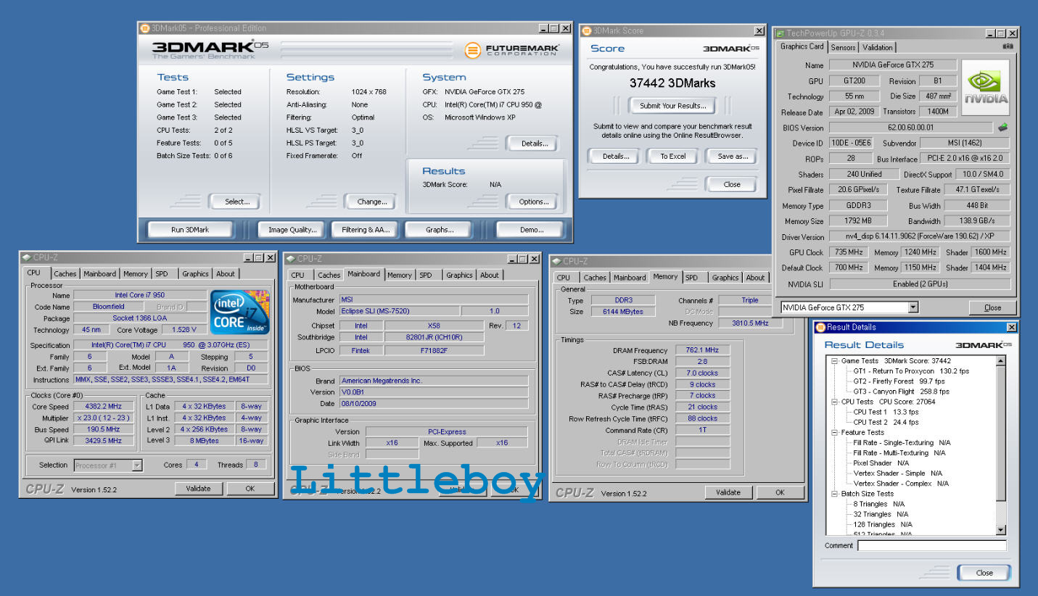Image resolution: width=1038 pixels, height=596 pixels.
Task: Click OK in the CPU-Z Memory window
Action: (780, 492)
